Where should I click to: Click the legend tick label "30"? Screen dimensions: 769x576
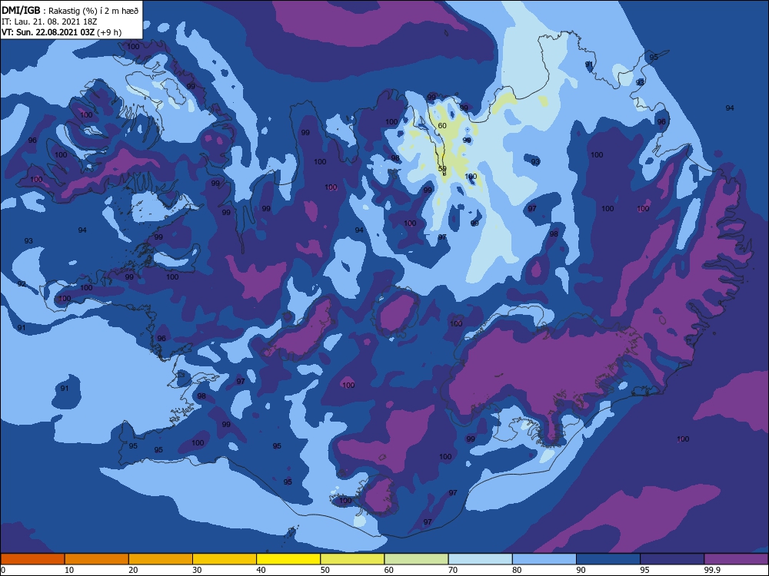[x=197, y=570]
